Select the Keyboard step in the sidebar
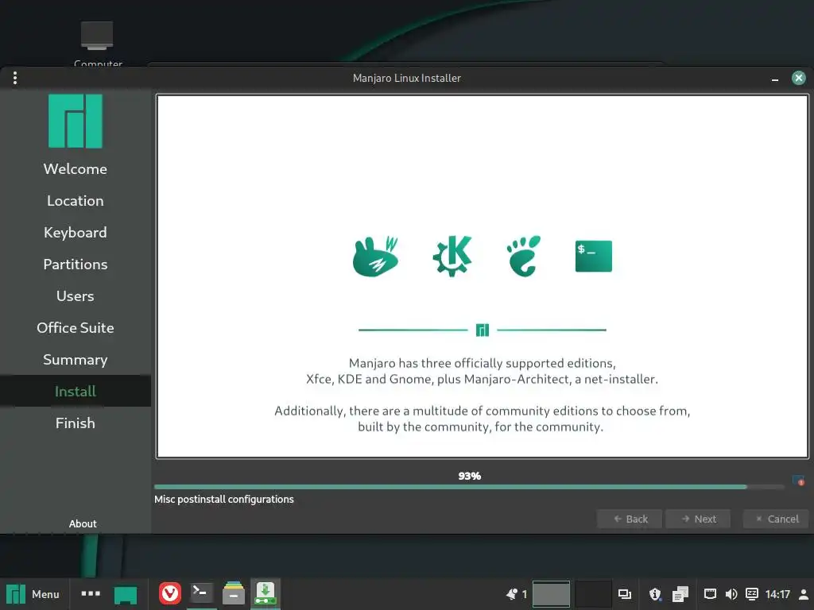The image size is (814, 610). pyautogui.click(x=76, y=233)
